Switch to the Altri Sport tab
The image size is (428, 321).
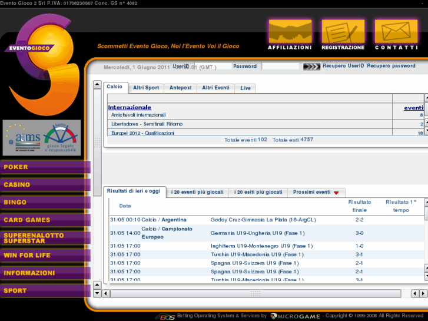tap(146, 88)
